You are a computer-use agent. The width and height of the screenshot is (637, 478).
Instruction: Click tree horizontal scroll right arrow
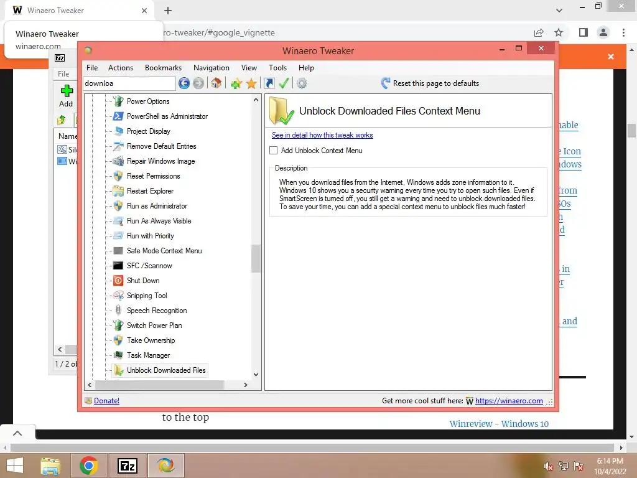pos(245,385)
